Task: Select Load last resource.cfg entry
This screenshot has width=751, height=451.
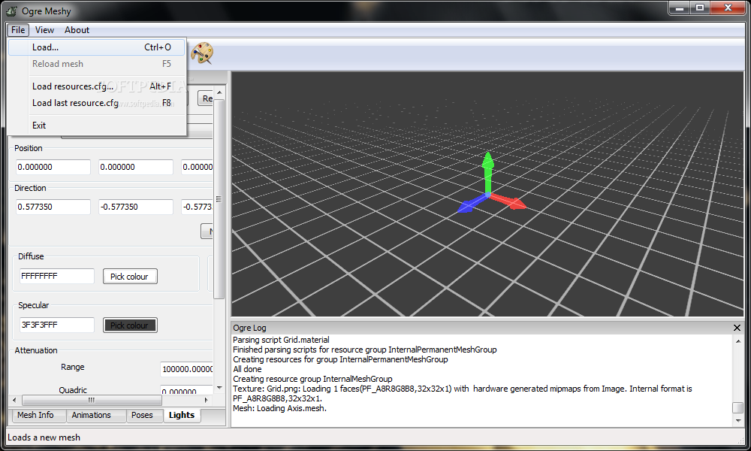Action: 97,103
